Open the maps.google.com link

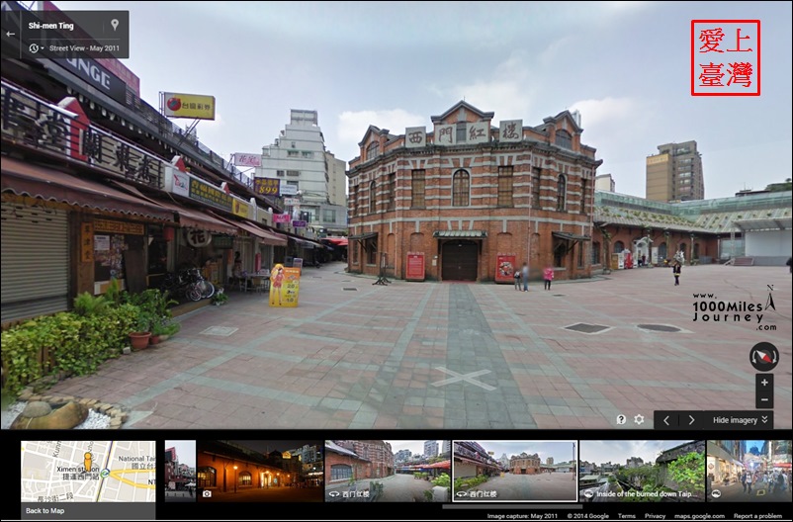(x=699, y=516)
